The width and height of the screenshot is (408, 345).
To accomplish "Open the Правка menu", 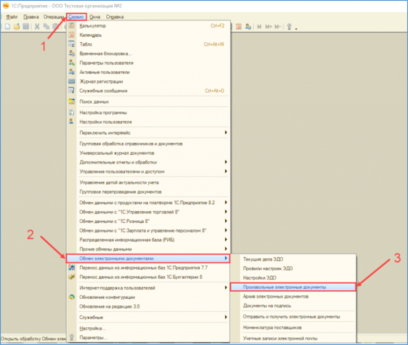I will point(31,17).
